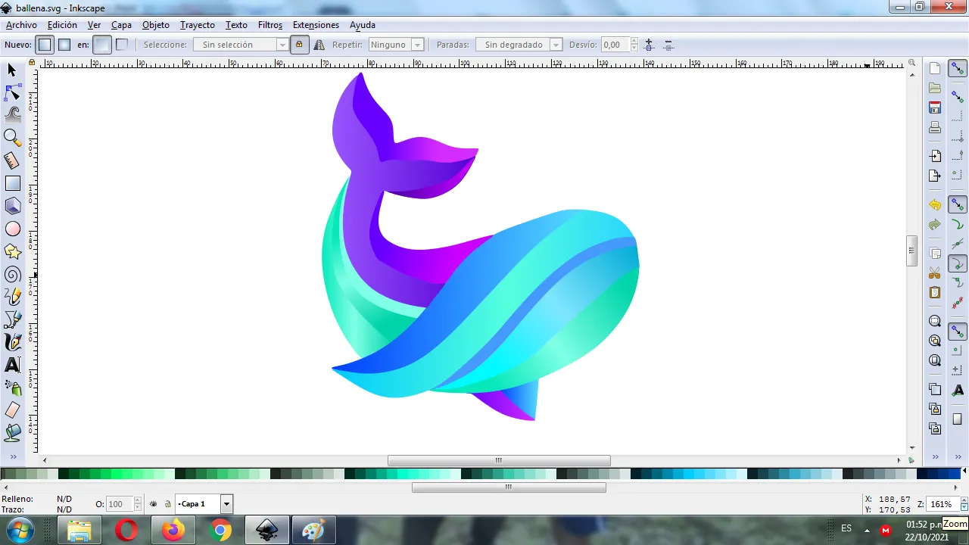Open the Objeto menu
969x545 pixels.
(156, 25)
